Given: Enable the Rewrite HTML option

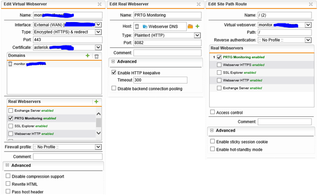Looking at the screenshot, I should [8, 184].
